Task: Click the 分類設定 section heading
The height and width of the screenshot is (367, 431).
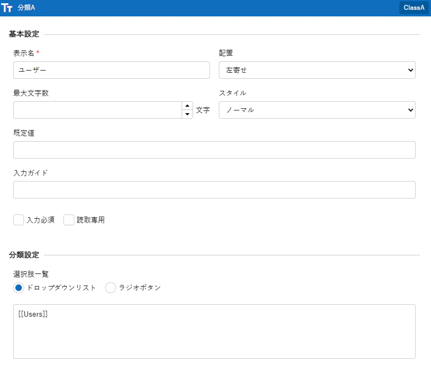Action: pos(24,255)
